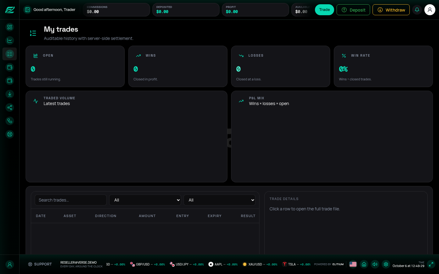Open the chart icon in sidebar
Image resolution: width=439 pixels, height=274 pixels.
click(x=10, y=40)
